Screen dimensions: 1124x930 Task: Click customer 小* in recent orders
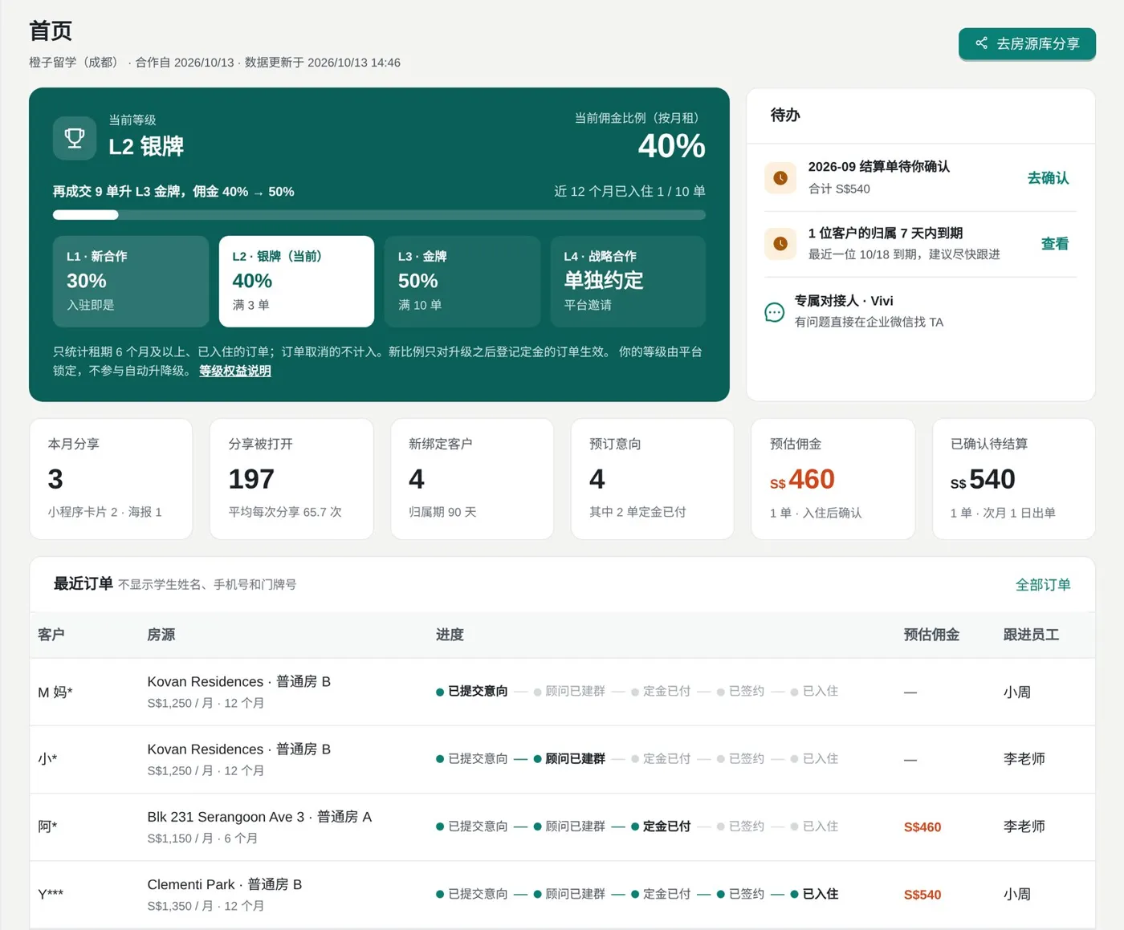pos(47,759)
